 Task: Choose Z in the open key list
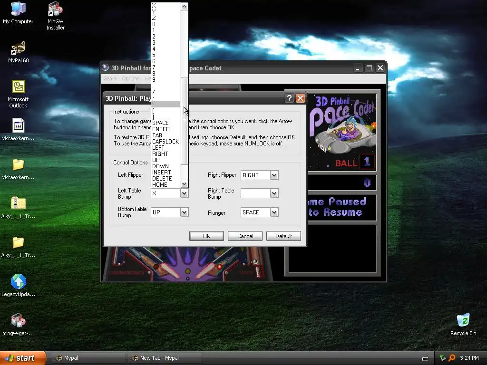click(x=166, y=18)
